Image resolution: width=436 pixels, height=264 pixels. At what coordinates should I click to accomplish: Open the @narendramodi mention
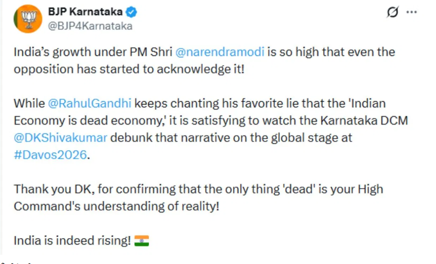[220, 51]
